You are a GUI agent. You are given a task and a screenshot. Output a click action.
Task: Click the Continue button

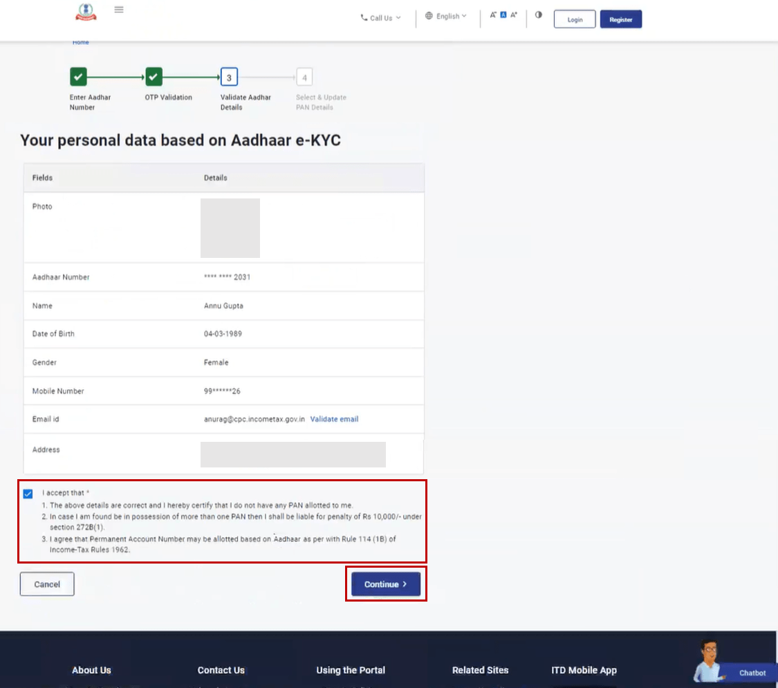click(x=385, y=584)
